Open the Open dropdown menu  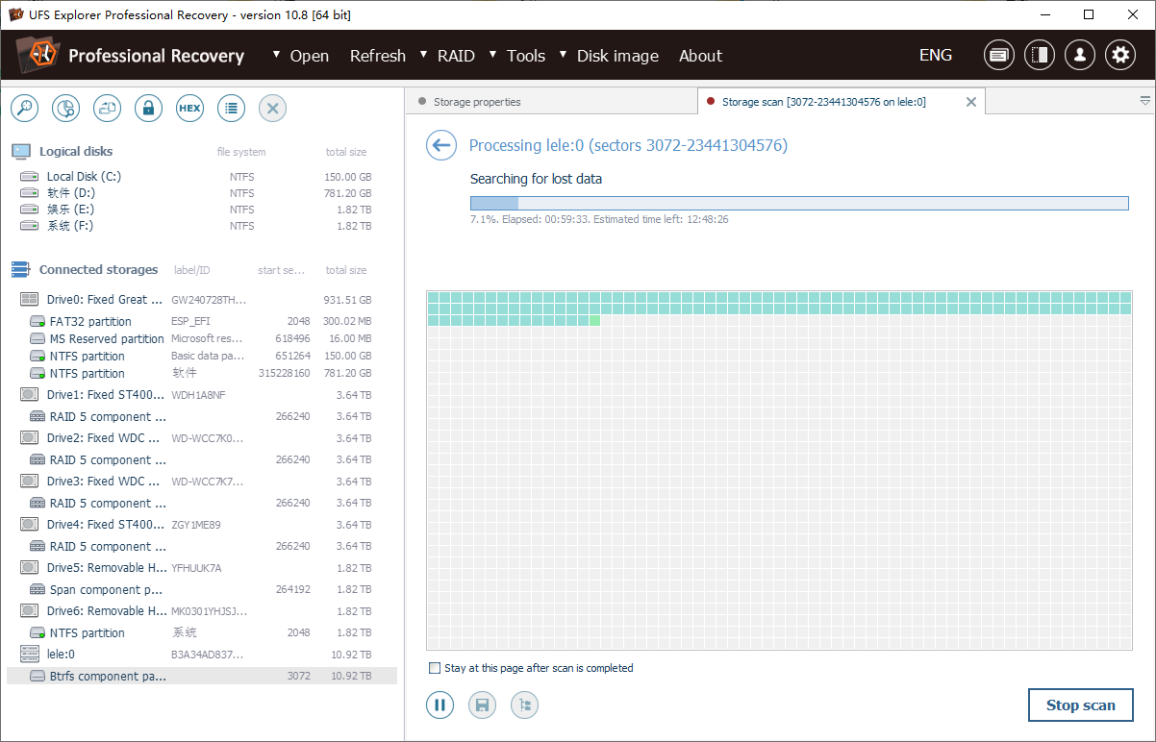tap(300, 56)
